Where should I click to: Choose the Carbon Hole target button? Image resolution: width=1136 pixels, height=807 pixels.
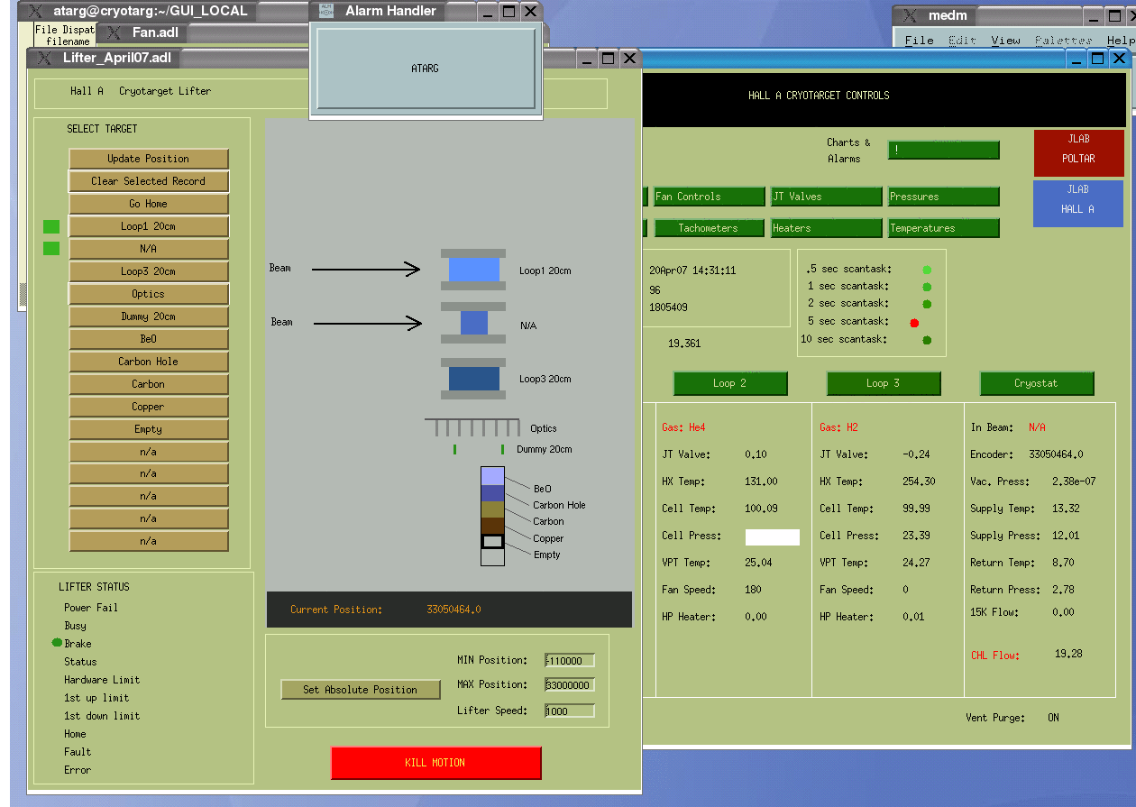(x=149, y=362)
